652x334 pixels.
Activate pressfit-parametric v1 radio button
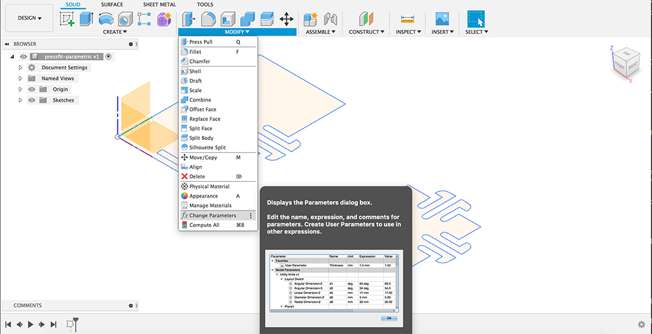click(108, 57)
